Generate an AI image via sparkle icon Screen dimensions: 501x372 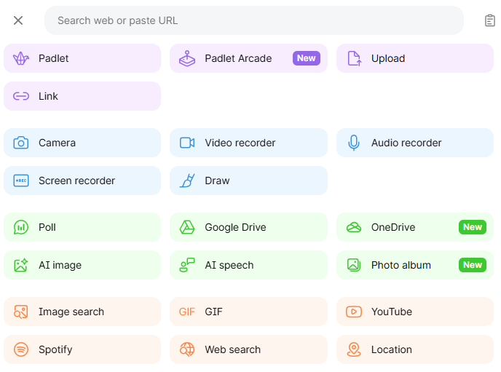(x=21, y=265)
